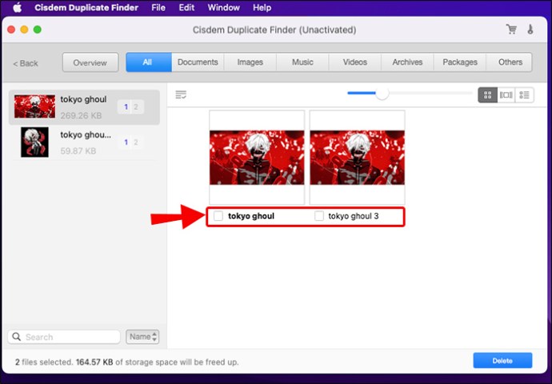Open the Help menu
This screenshot has height=384, width=552.
(x=262, y=7)
